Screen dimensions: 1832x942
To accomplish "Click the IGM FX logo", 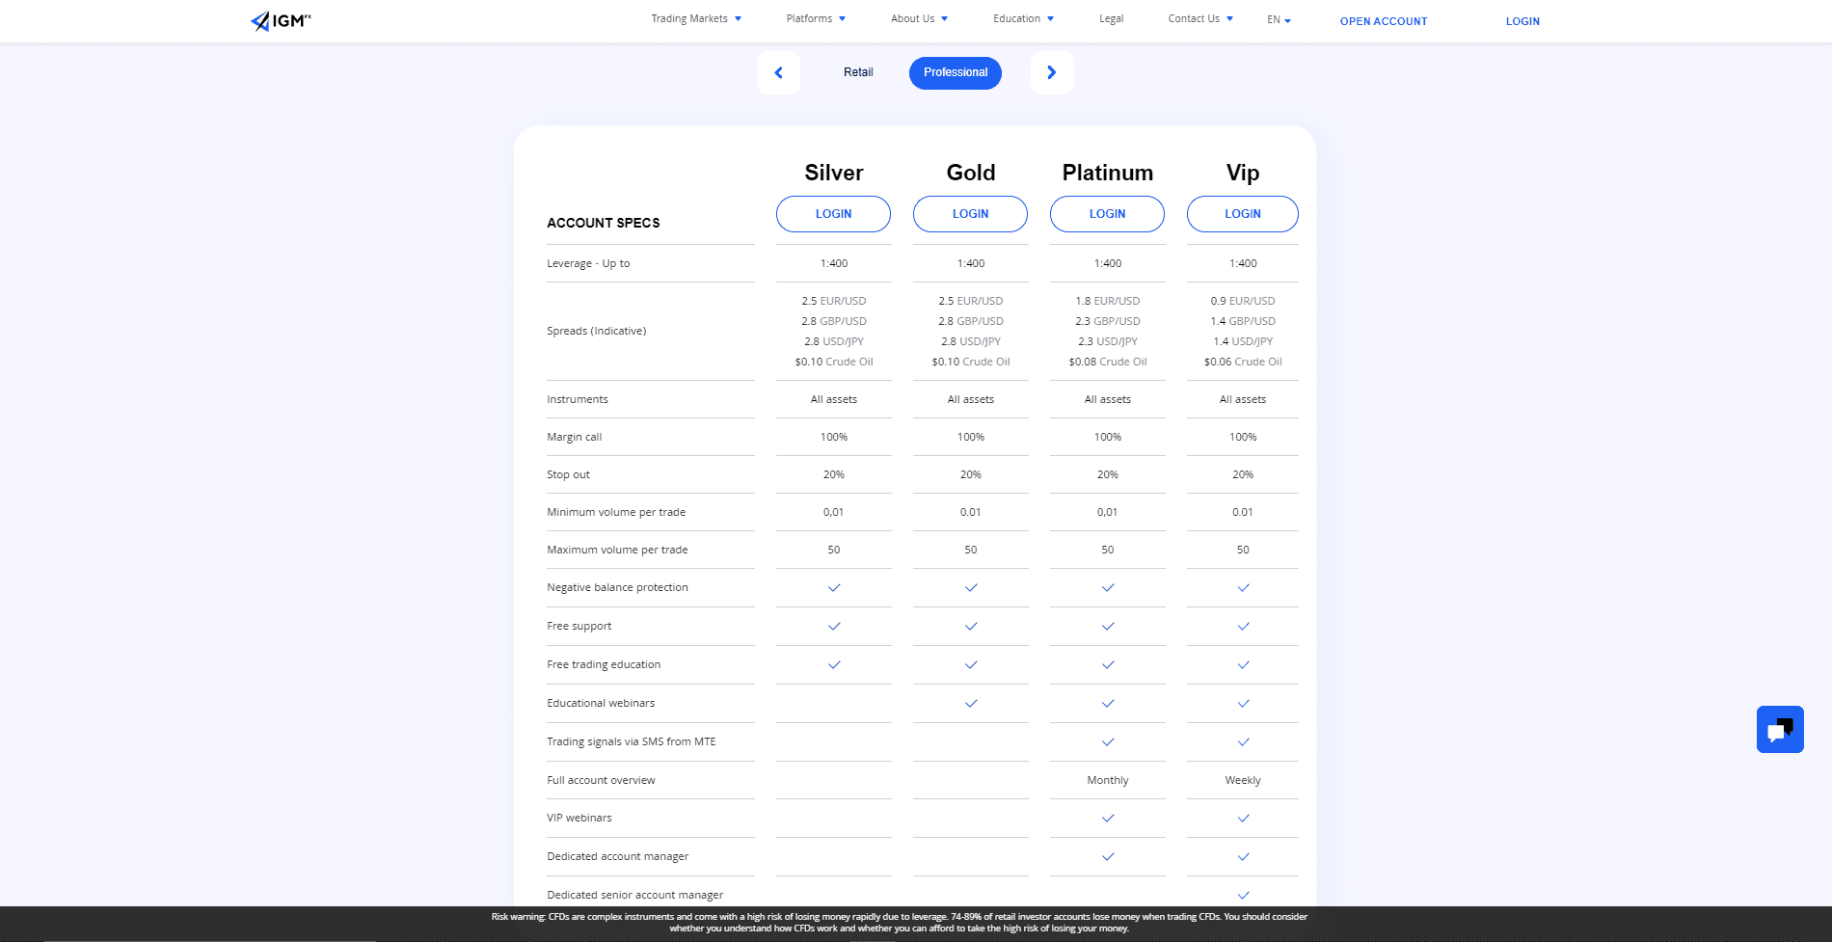I will tap(281, 20).
